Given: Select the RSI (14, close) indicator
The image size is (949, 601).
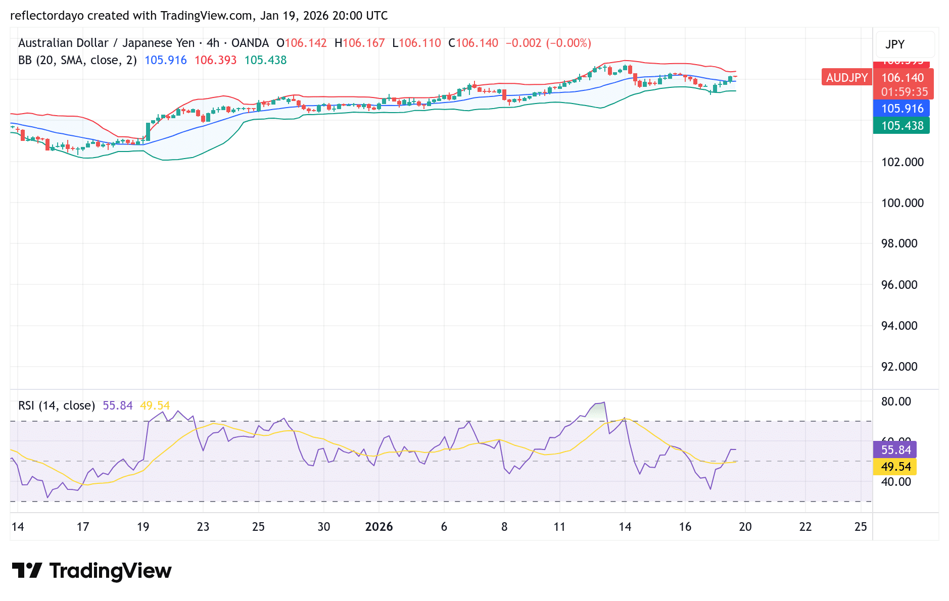Looking at the screenshot, I should pos(57,405).
